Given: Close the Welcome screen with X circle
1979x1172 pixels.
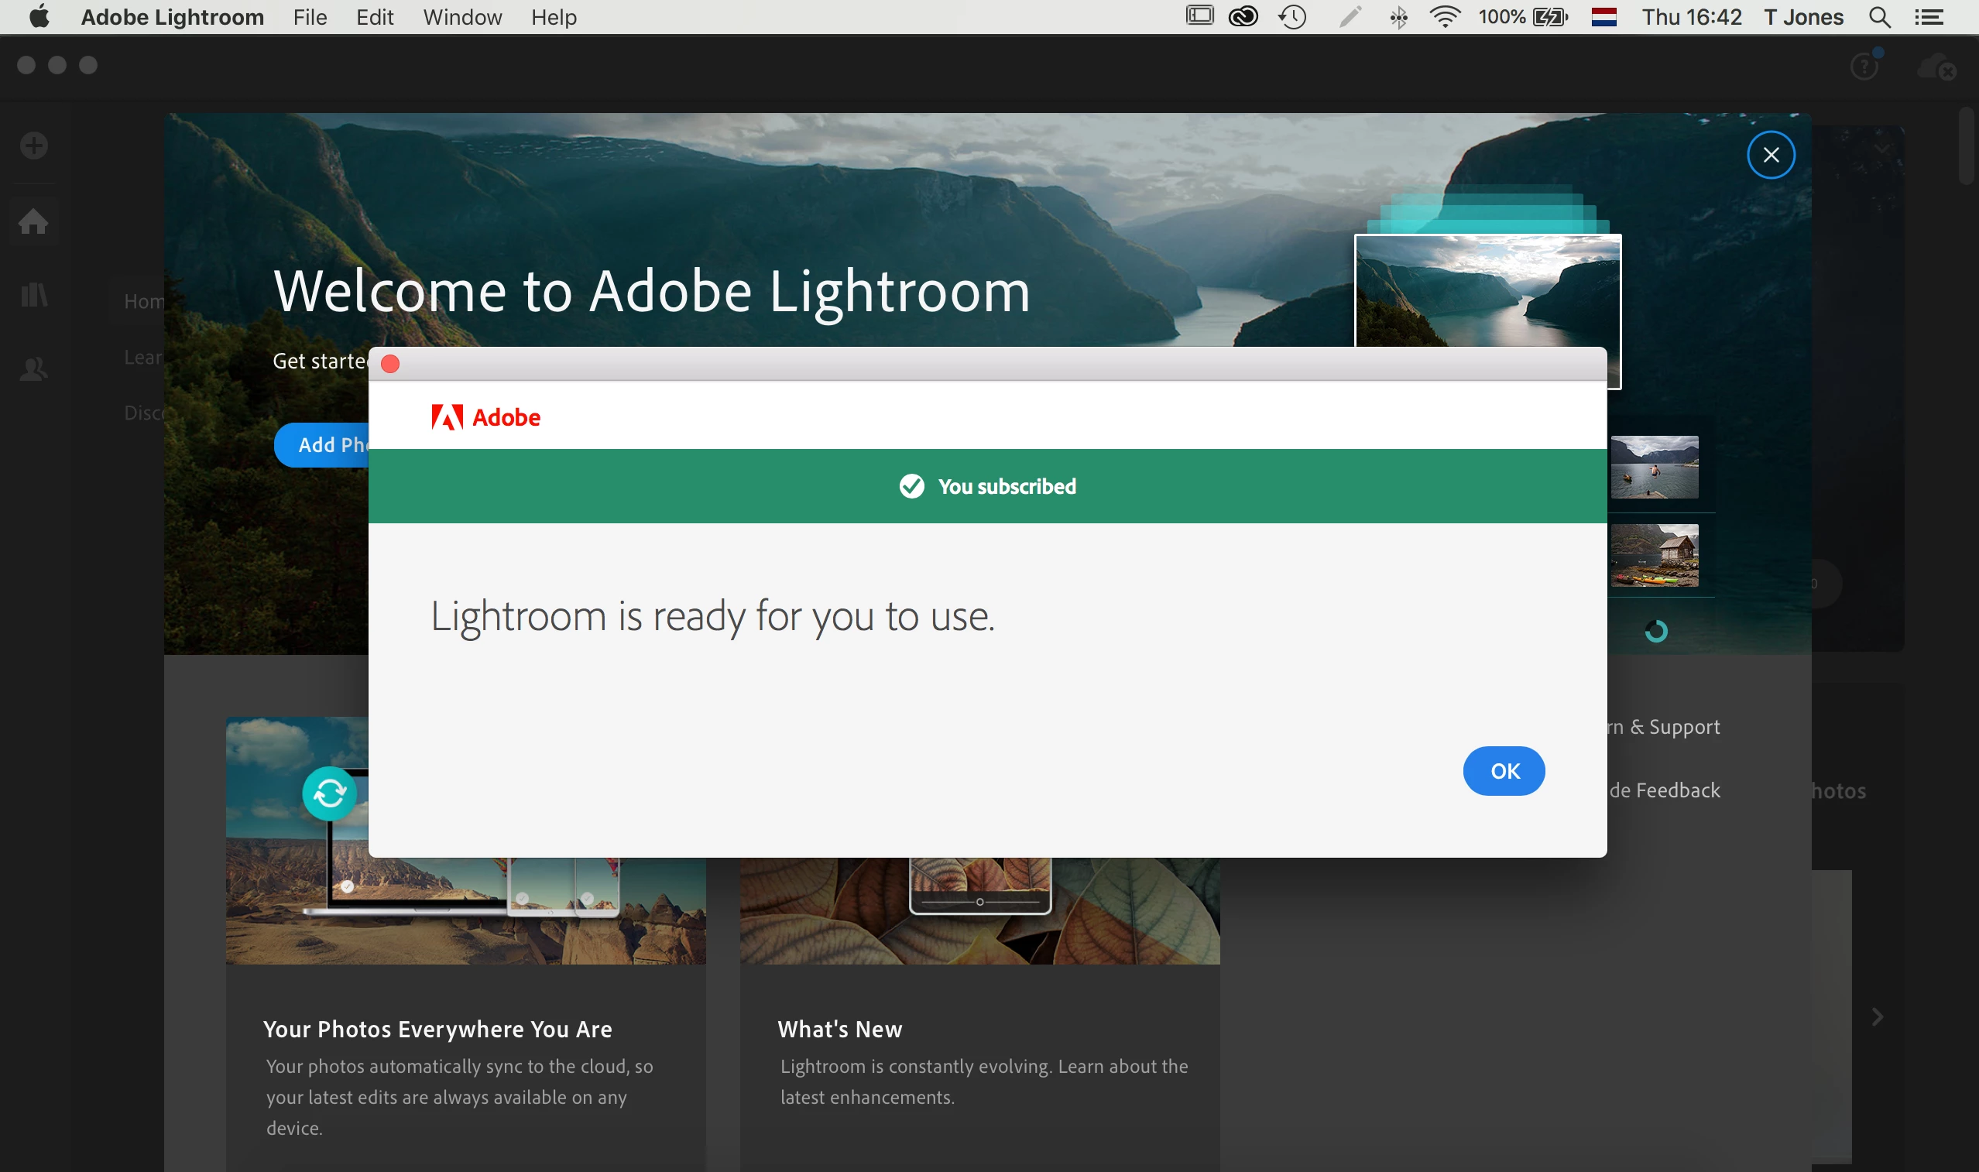Looking at the screenshot, I should pos(1771,155).
